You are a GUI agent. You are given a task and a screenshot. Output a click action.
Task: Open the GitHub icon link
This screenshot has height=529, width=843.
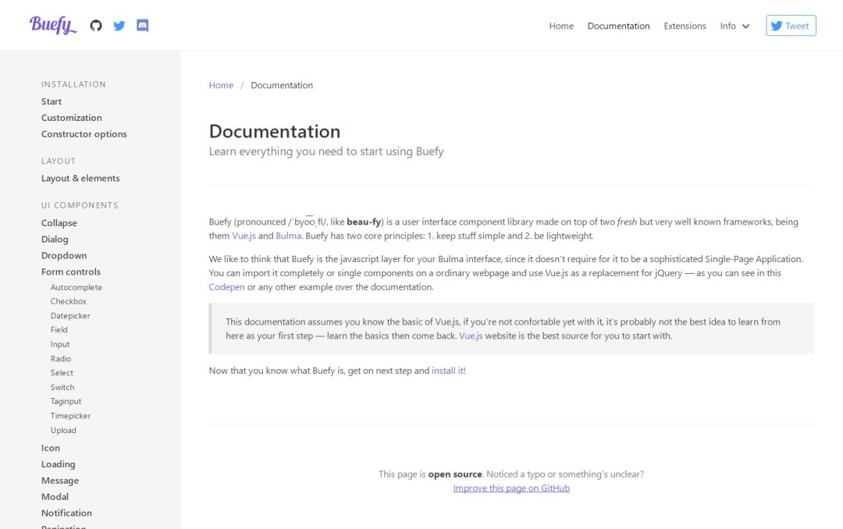pyautogui.click(x=96, y=25)
